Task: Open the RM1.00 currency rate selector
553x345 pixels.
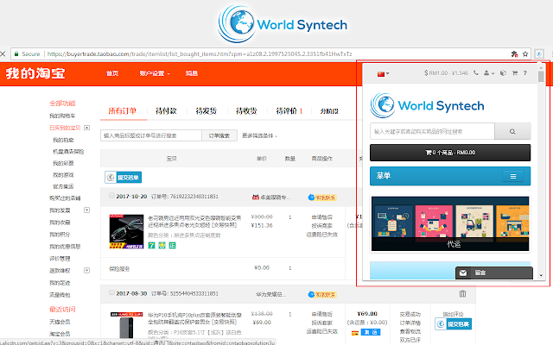Action: point(446,72)
